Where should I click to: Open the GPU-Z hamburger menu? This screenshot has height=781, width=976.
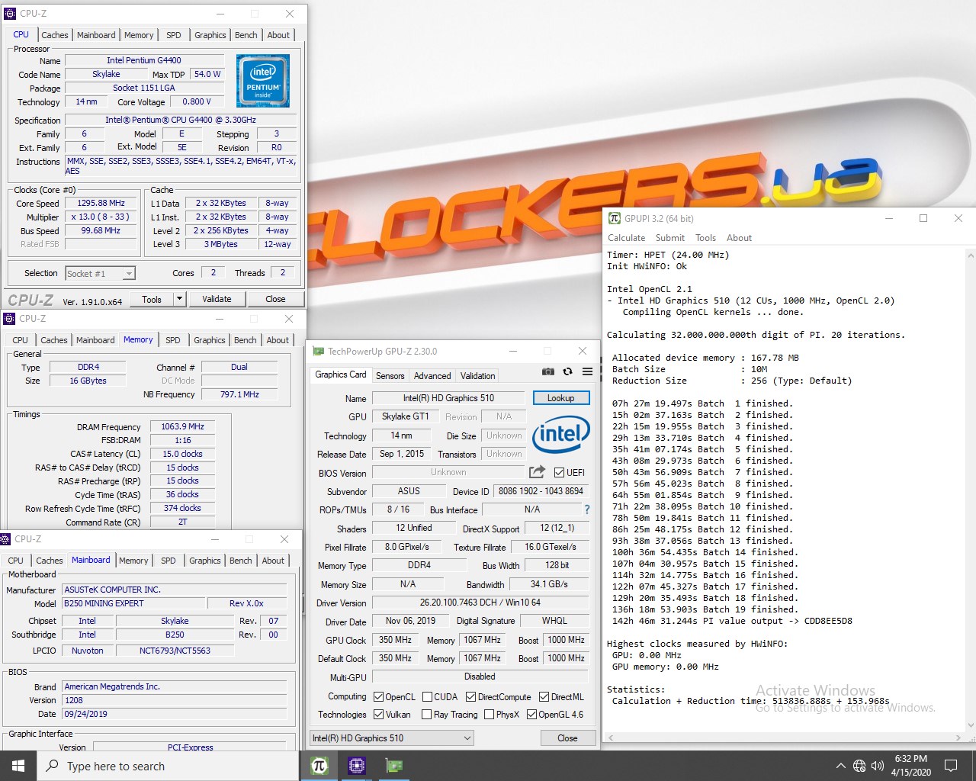pos(587,371)
